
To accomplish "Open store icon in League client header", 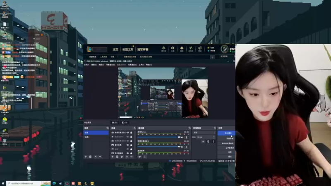I will [200, 49].
